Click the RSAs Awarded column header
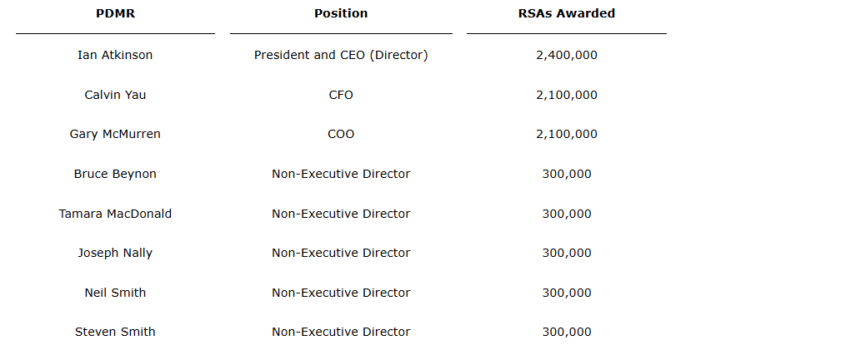 click(567, 13)
